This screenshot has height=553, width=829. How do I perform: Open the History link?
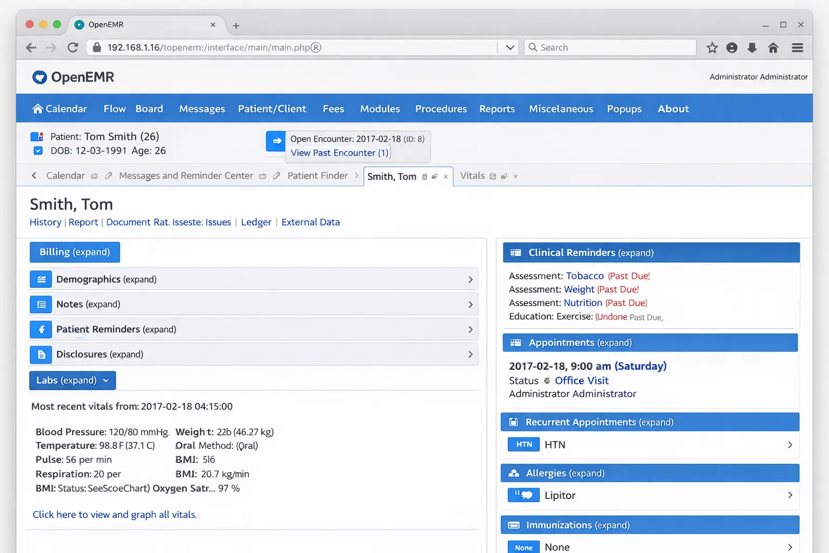click(x=45, y=222)
